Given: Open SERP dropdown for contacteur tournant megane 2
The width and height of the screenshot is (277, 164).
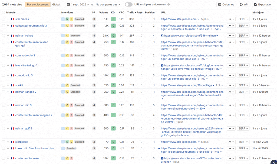Looking at the screenshot, I should point(243,115).
